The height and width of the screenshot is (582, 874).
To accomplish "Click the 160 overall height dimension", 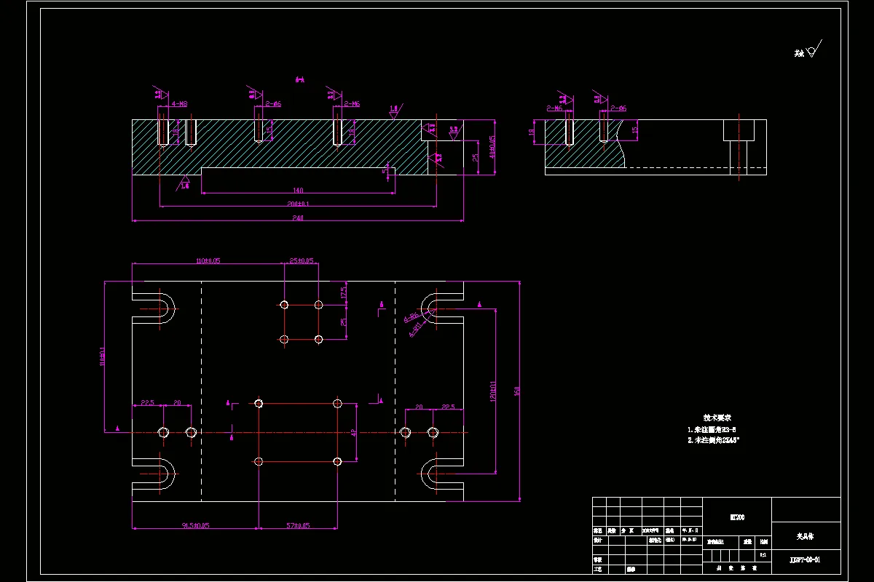I will coord(518,391).
